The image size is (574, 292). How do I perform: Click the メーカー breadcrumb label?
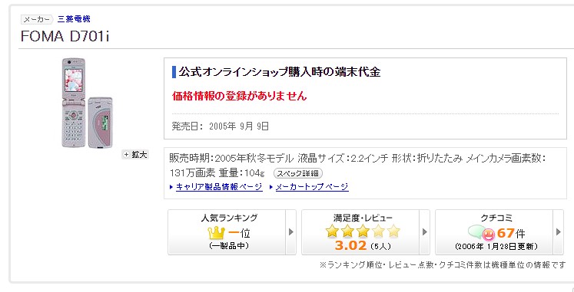pyautogui.click(x=36, y=19)
